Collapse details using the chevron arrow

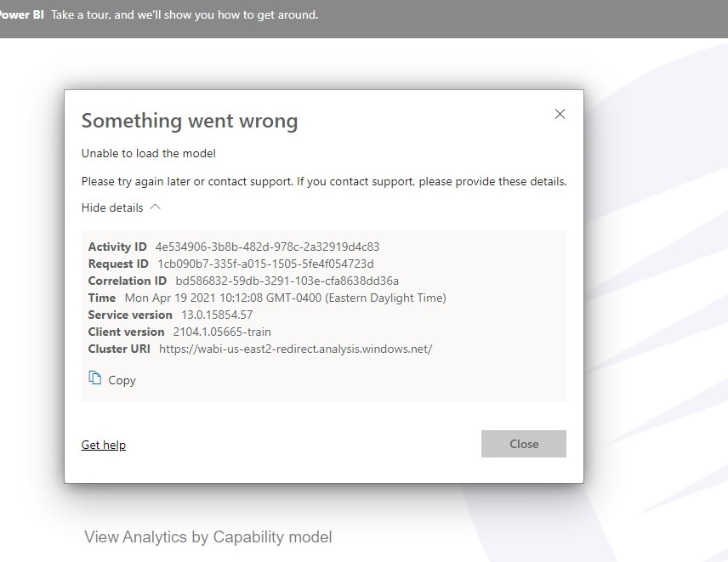coord(155,207)
